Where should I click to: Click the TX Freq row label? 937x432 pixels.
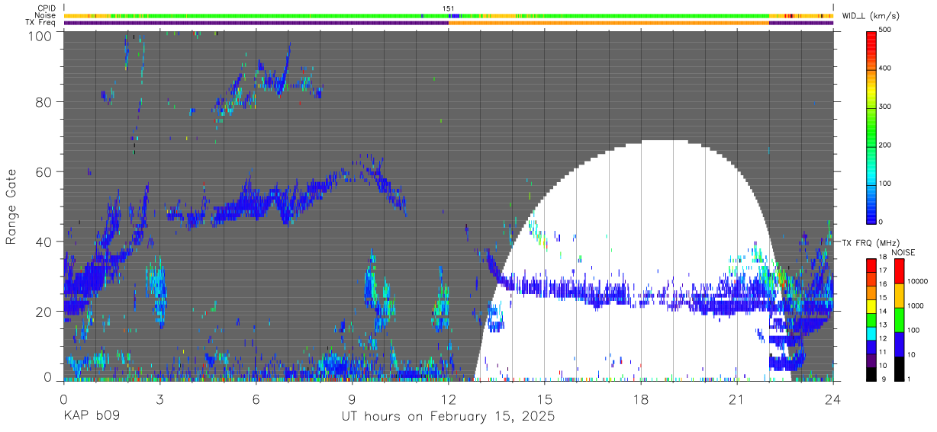tap(41, 22)
